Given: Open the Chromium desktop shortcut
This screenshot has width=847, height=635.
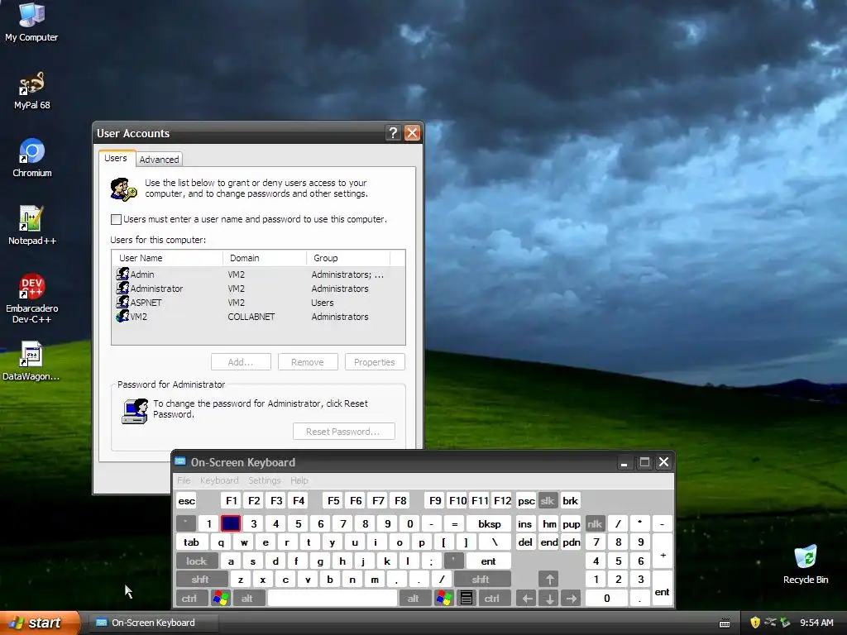Looking at the screenshot, I should [x=32, y=158].
